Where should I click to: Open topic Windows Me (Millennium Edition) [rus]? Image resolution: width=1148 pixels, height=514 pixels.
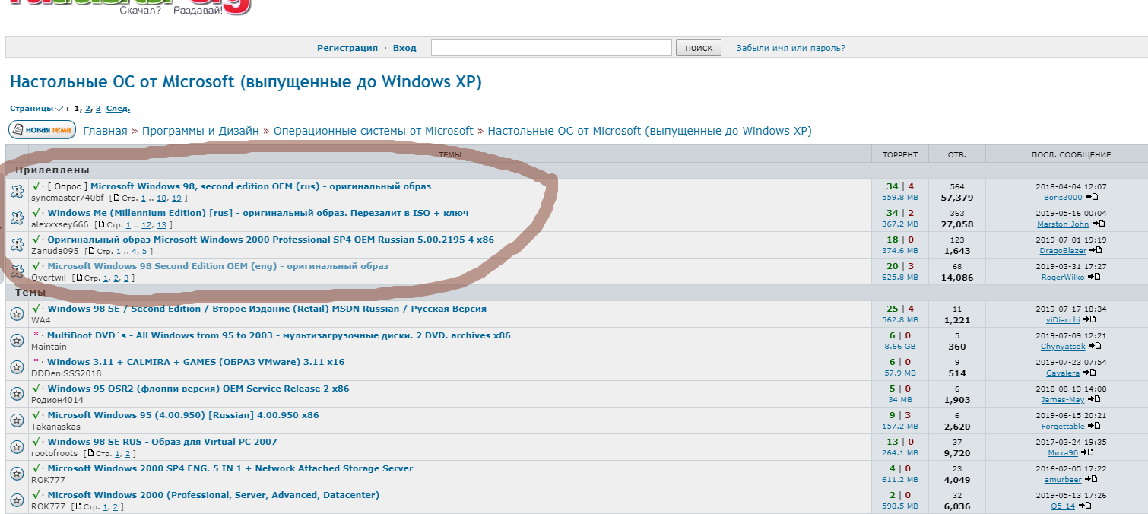click(x=258, y=213)
